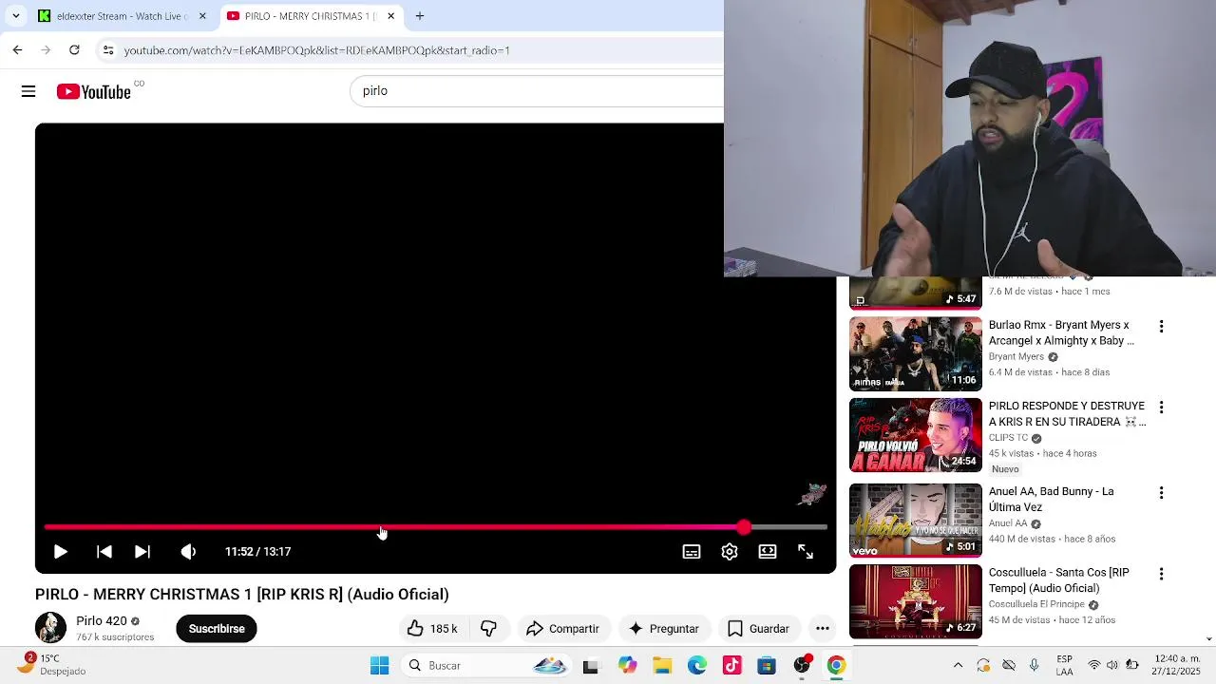Open the Burlao Rmx video title
The image size is (1216, 684).
[1061, 332]
